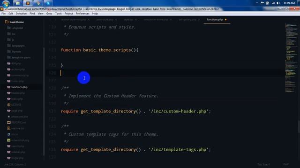Change Tab Size in status bar
The width and height of the screenshot is (300, 168).
point(263,164)
